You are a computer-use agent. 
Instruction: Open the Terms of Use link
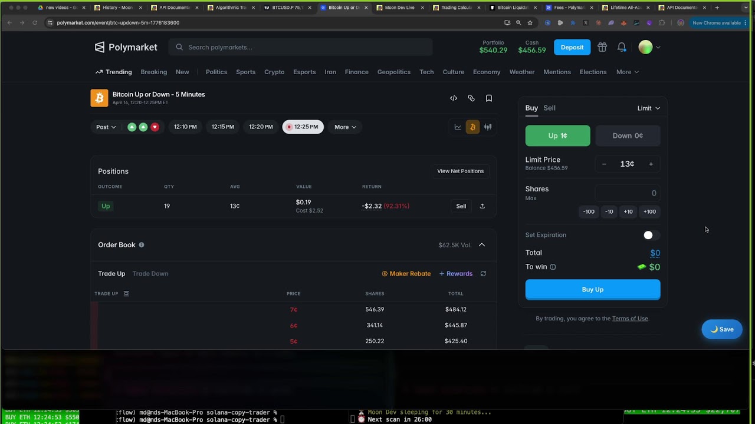point(630,319)
